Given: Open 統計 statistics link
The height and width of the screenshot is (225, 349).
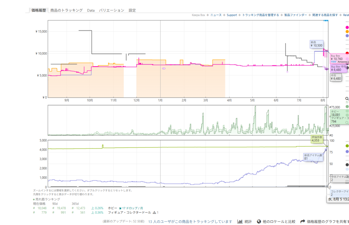Looking at the screenshot, I should click(x=248, y=222).
